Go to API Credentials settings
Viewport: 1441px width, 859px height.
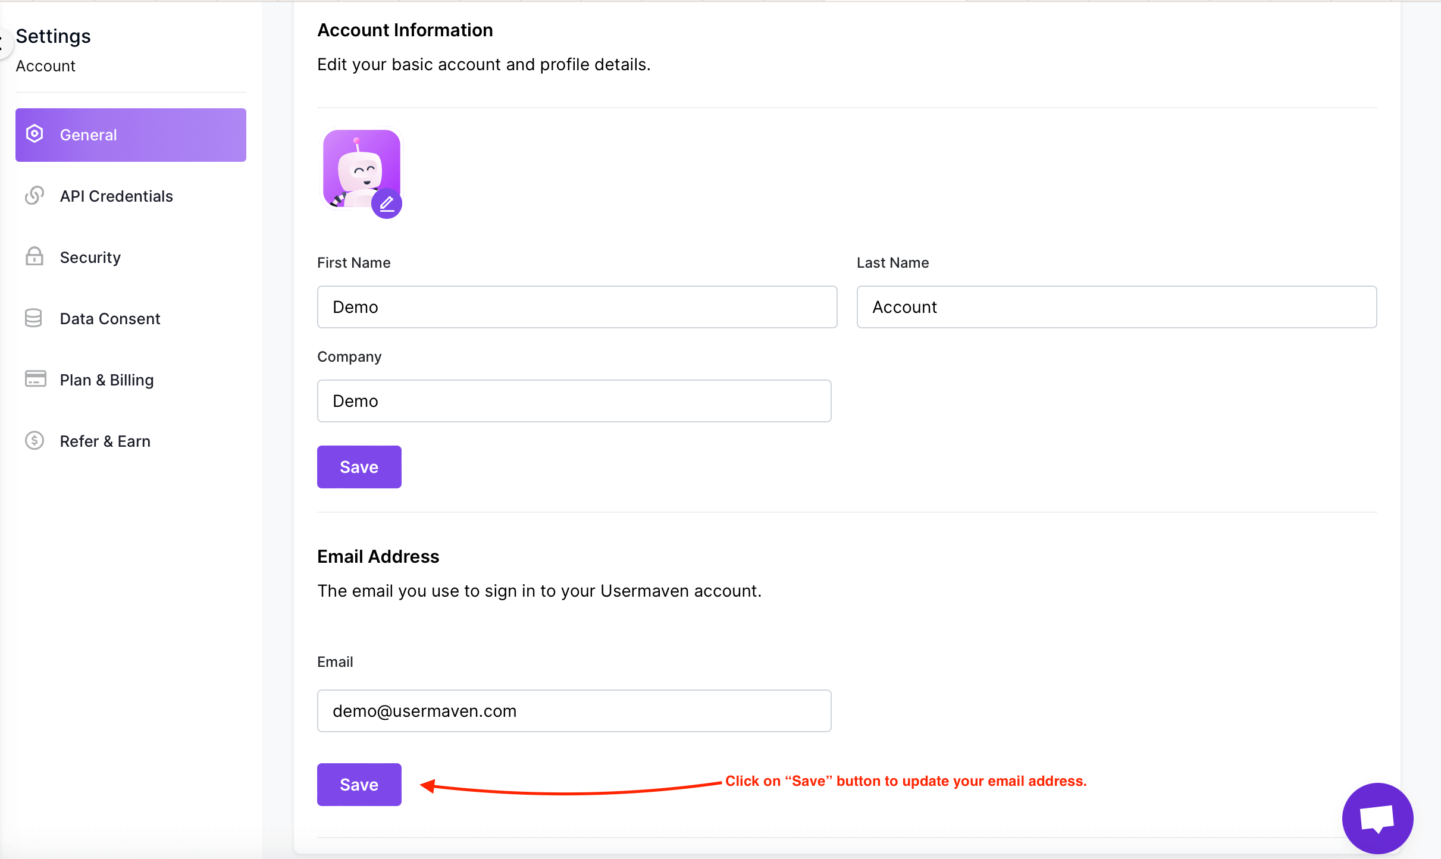[116, 196]
